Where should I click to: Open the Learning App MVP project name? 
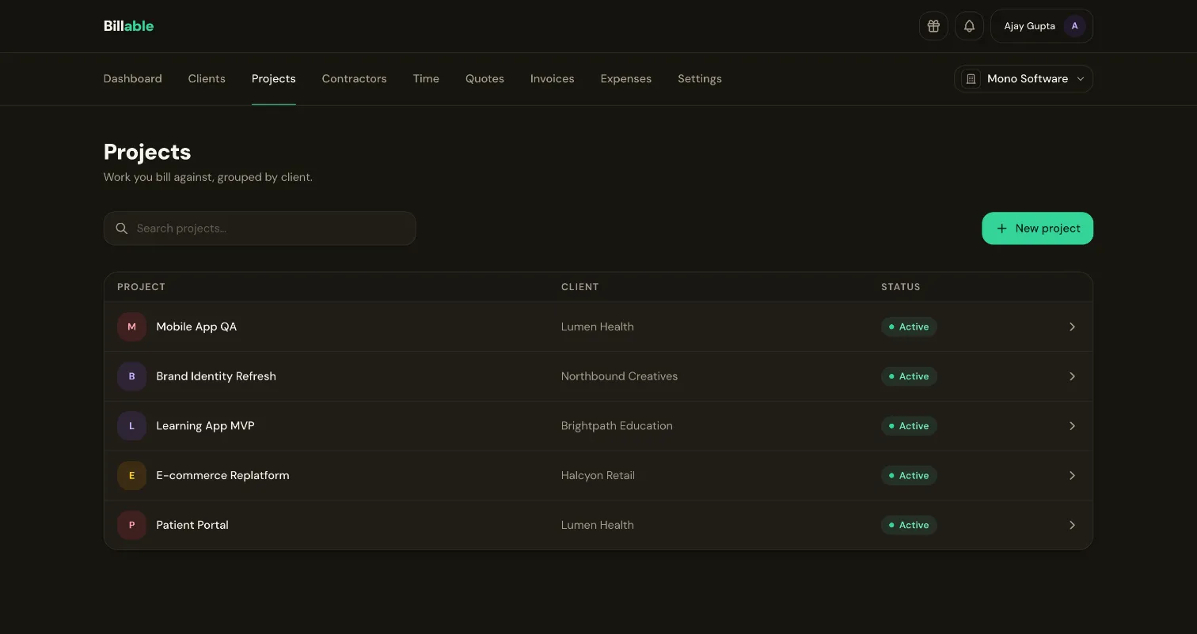pos(206,426)
